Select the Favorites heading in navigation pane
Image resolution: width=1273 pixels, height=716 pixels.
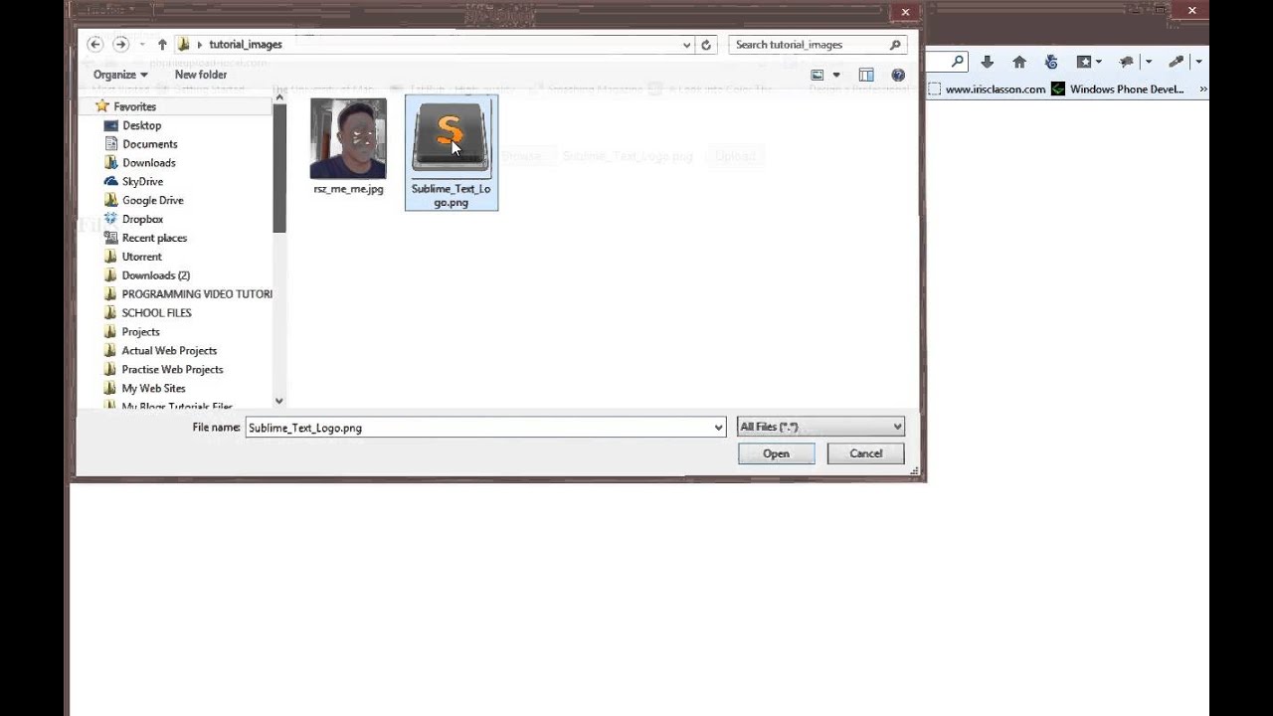(134, 106)
